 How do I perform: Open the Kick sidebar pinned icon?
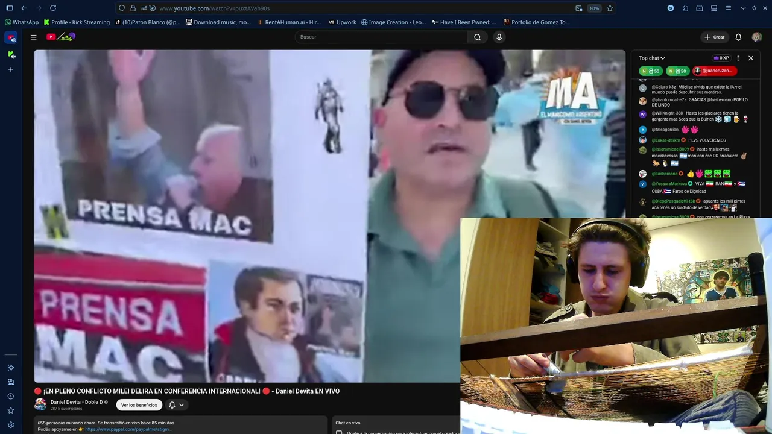coord(11,54)
